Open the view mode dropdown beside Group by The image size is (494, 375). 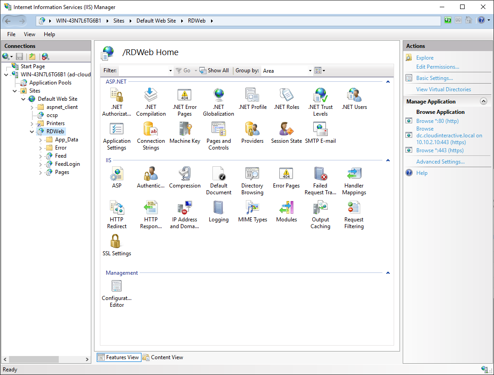pos(320,70)
